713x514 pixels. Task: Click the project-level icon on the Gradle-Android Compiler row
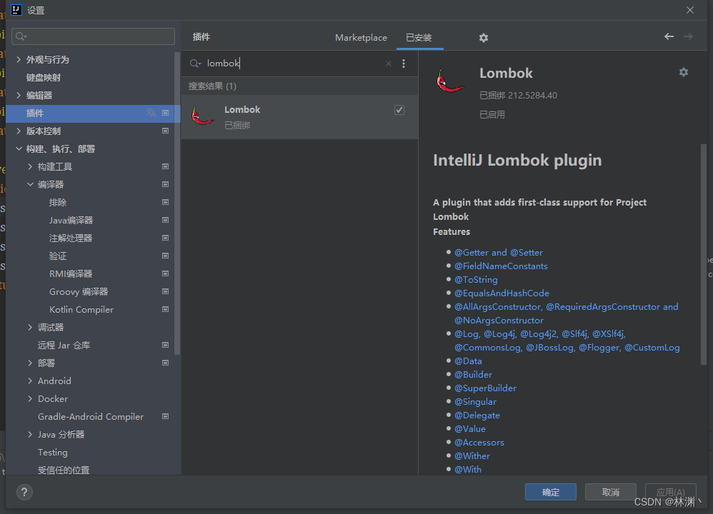point(166,416)
